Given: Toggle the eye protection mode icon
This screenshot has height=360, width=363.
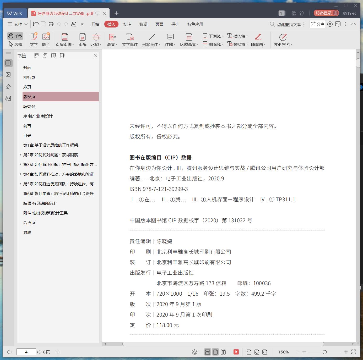Looking at the screenshot, I should [194, 352].
